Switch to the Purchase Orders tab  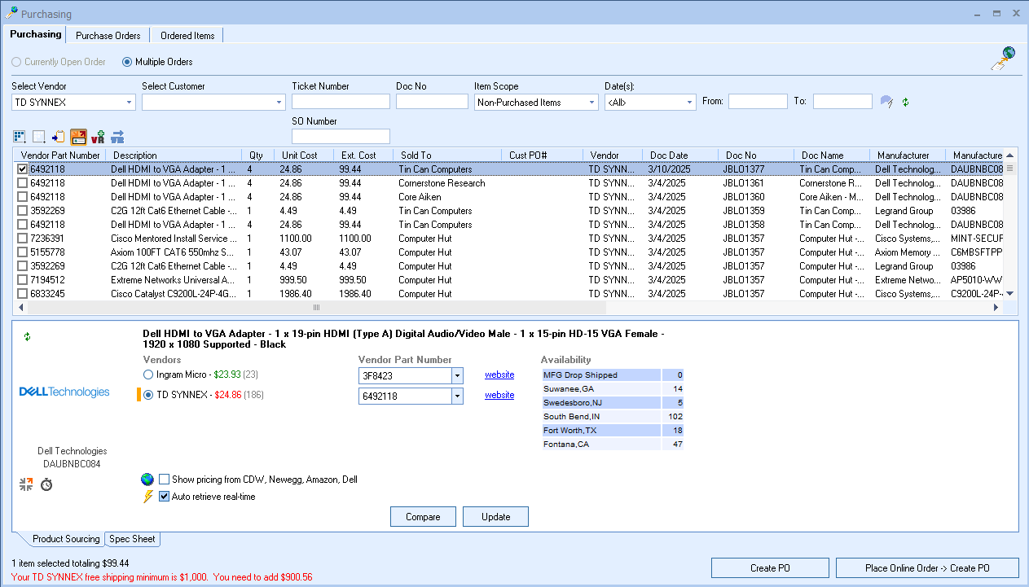pyautogui.click(x=108, y=36)
